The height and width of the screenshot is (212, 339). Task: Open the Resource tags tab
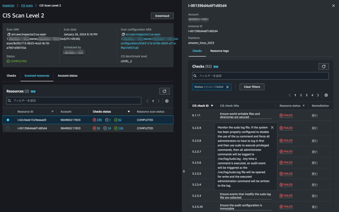click(x=220, y=50)
